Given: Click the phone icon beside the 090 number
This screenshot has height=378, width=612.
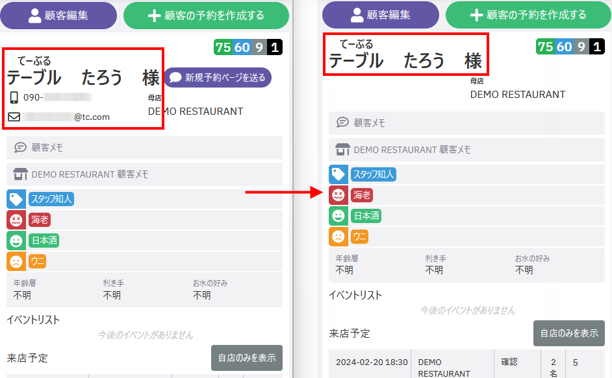Looking at the screenshot, I should tap(14, 97).
